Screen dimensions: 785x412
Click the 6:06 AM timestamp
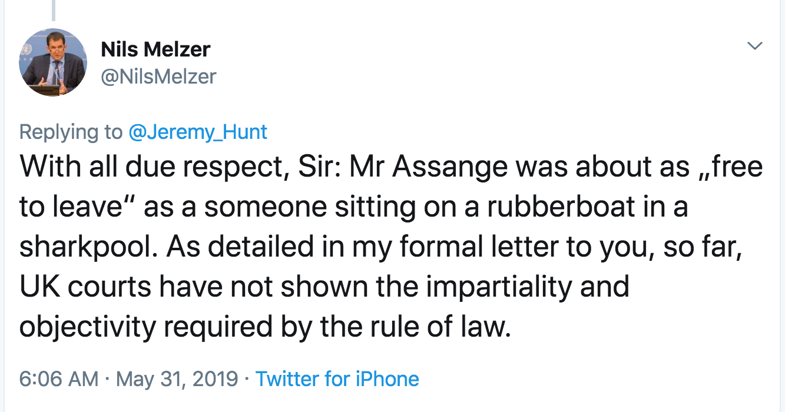[x=59, y=378]
